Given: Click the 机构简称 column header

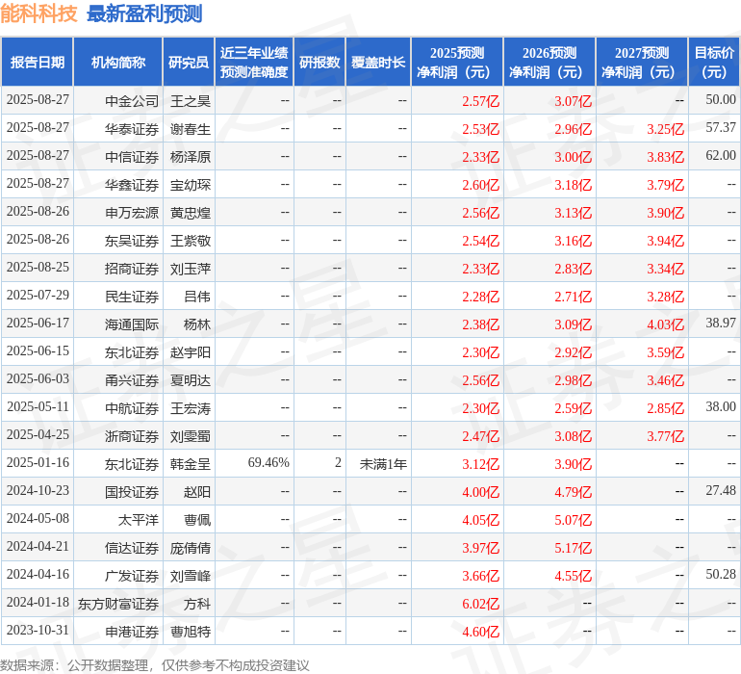Looking at the screenshot, I should [118, 62].
